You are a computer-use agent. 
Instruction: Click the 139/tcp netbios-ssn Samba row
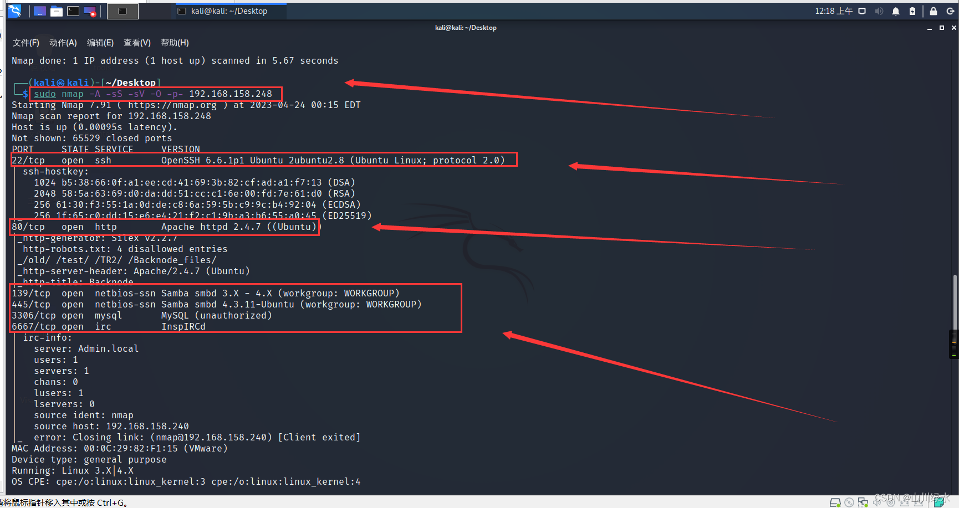206,293
